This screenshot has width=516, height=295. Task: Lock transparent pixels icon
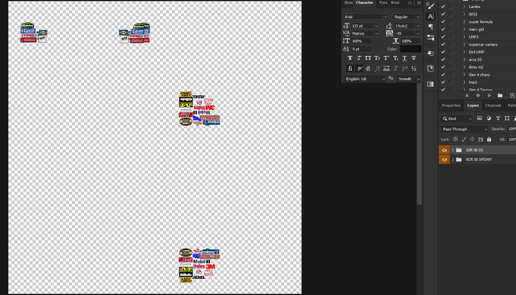[x=455, y=140]
